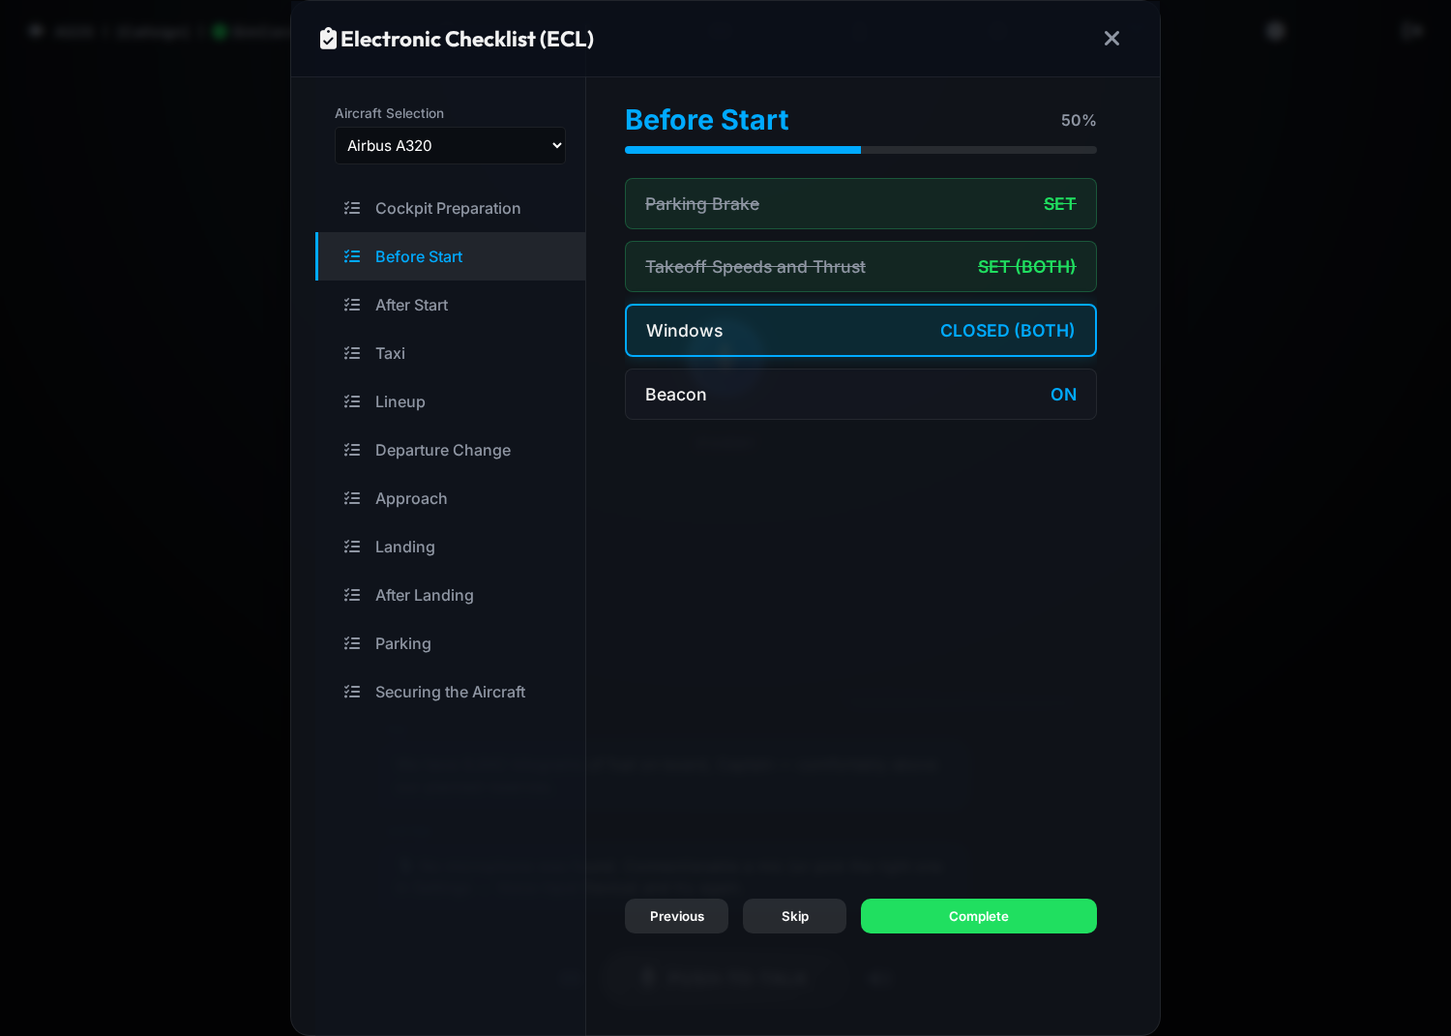The width and height of the screenshot is (1451, 1036).
Task: Click the Approach checklist icon
Action: pyautogui.click(x=352, y=498)
